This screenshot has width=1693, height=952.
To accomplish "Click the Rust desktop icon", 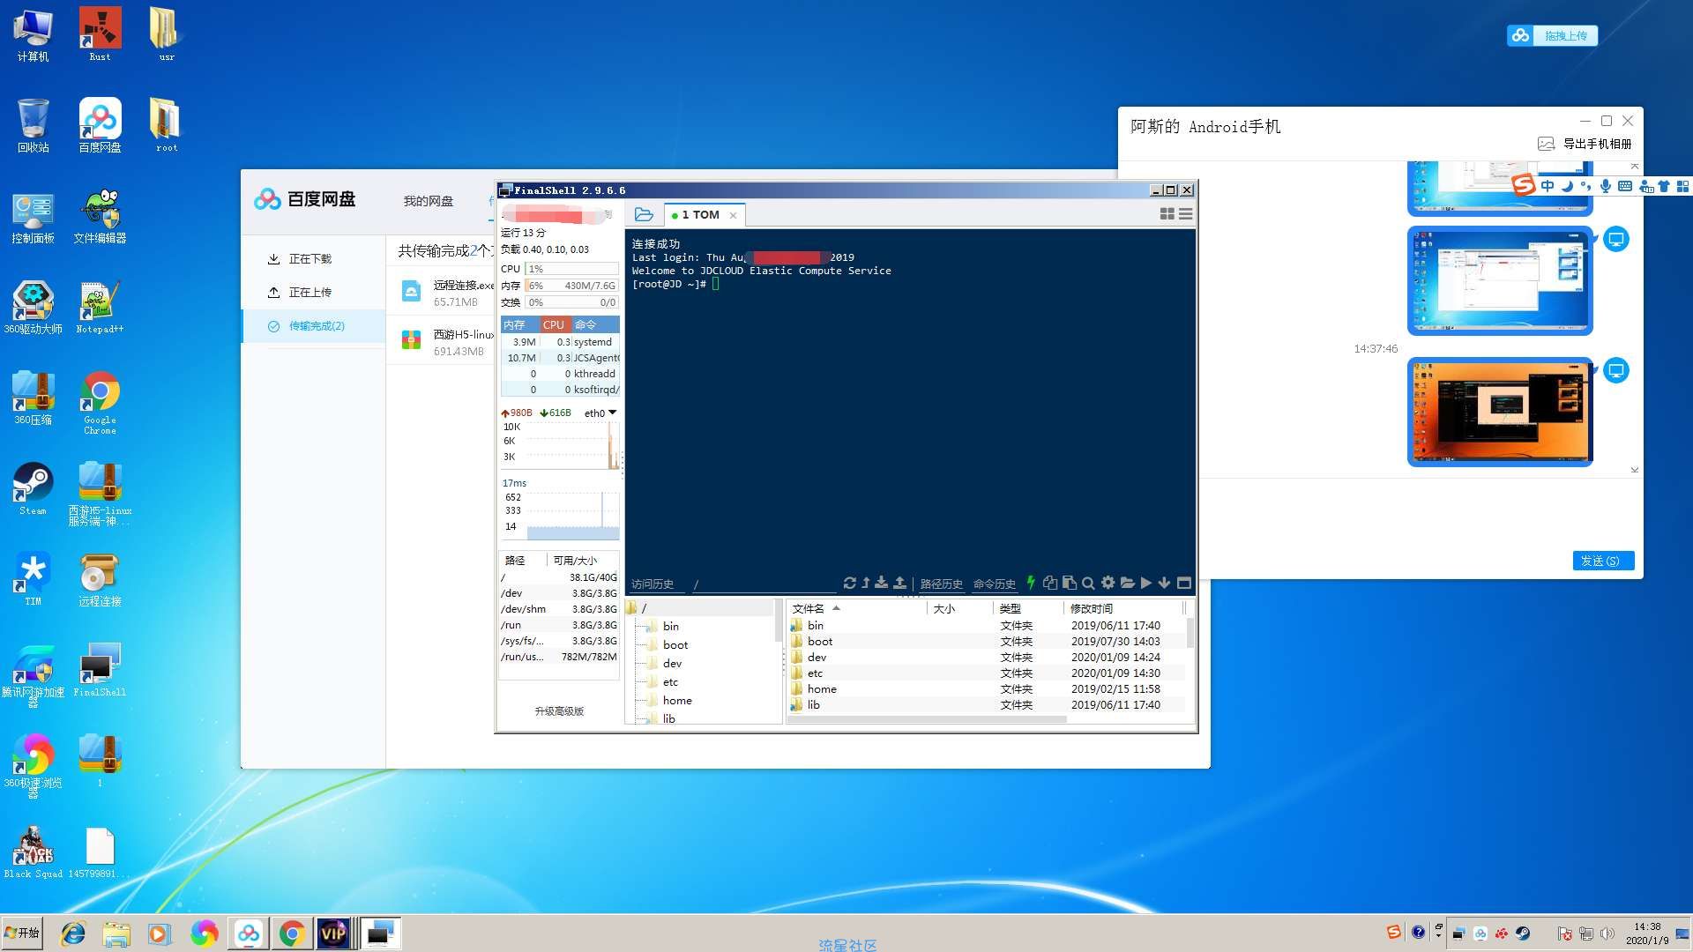I will pyautogui.click(x=100, y=33).
